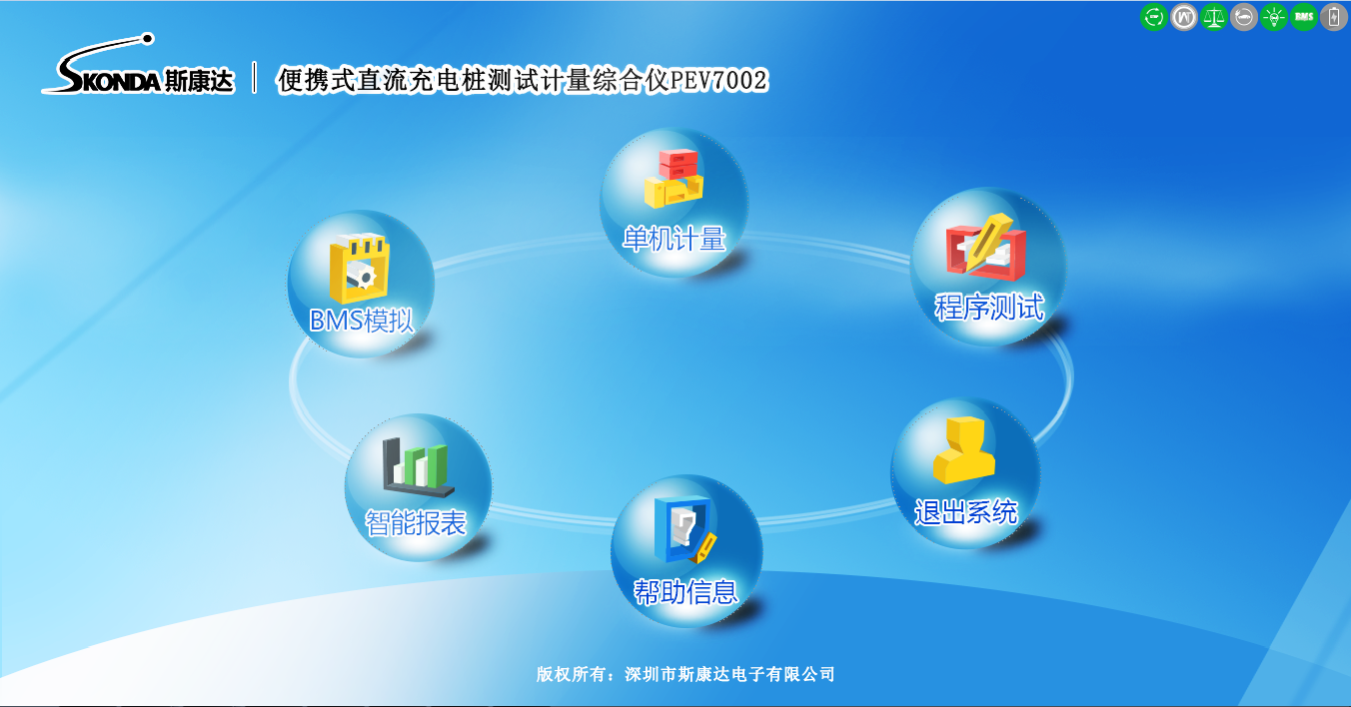Click the W power meter status icon
The image size is (1351, 707).
1183,17
